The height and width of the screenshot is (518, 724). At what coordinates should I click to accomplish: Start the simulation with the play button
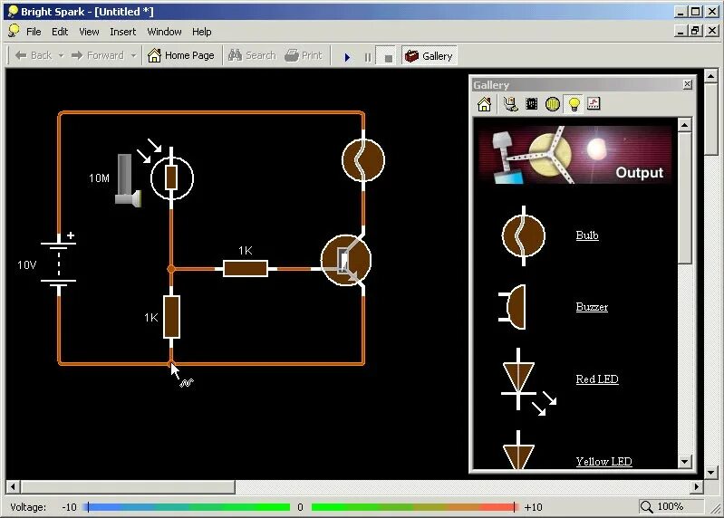346,56
